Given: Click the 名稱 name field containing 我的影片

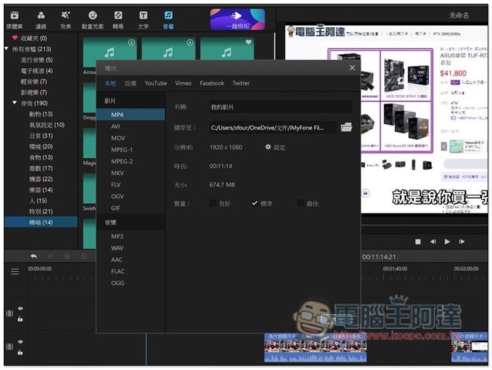Looking at the screenshot, I should coord(280,107).
